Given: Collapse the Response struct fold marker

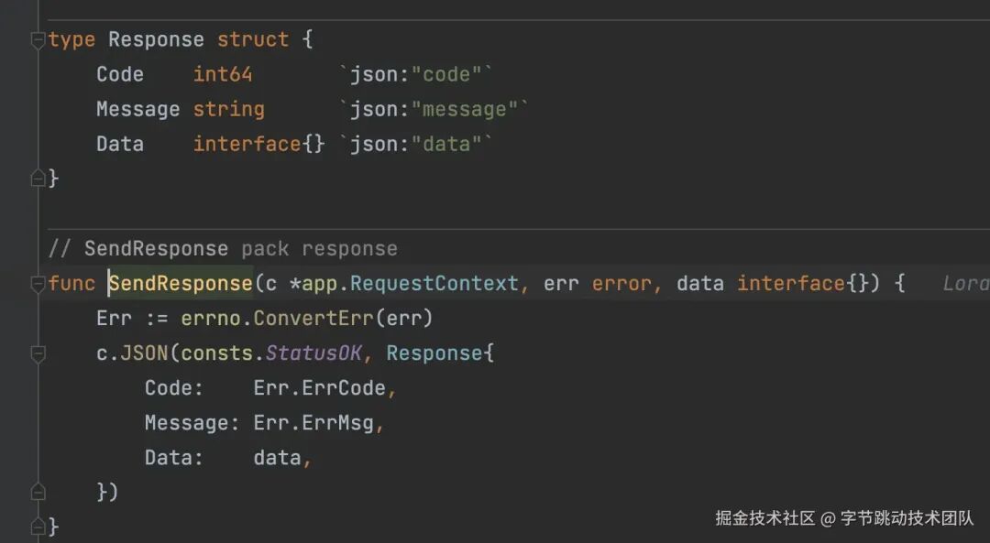Looking at the screenshot, I should [38, 39].
